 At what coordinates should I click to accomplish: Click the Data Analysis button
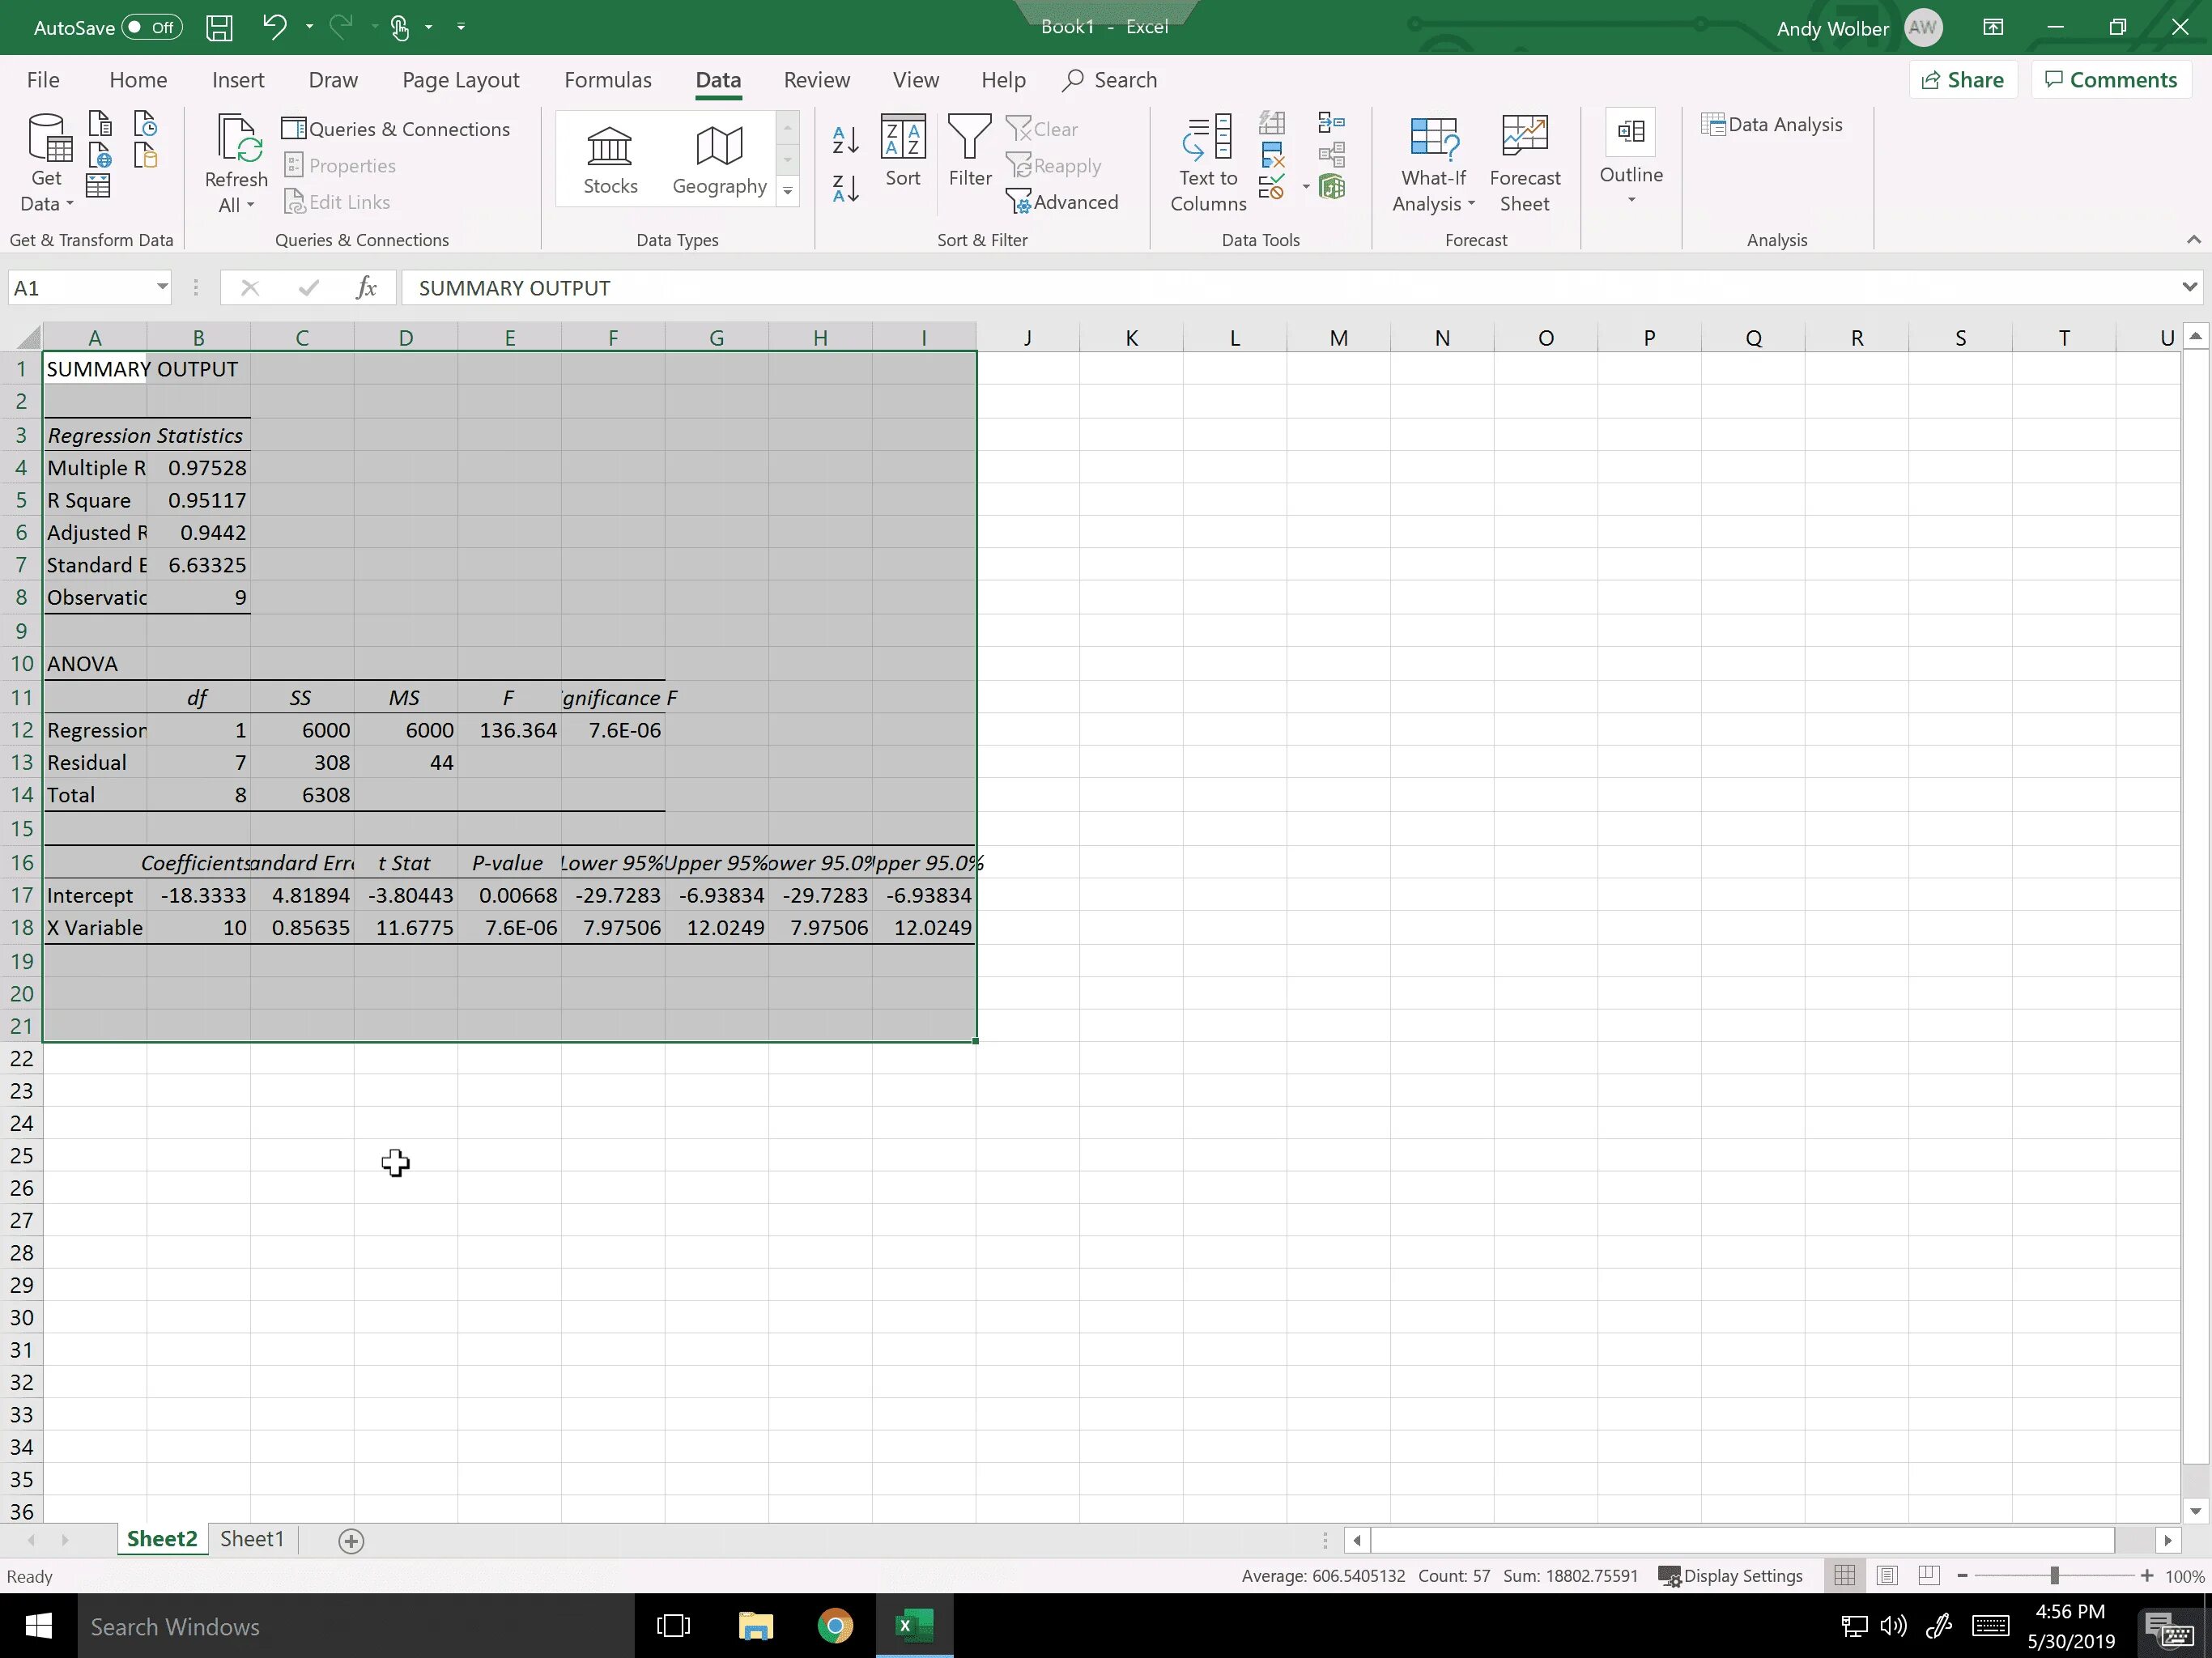click(x=1772, y=125)
